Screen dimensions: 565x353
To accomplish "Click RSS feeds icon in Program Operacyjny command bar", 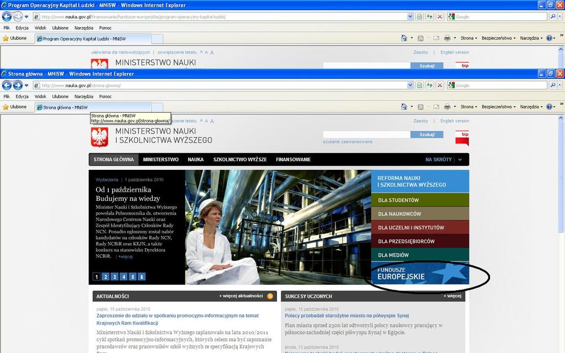I will pos(420,38).
